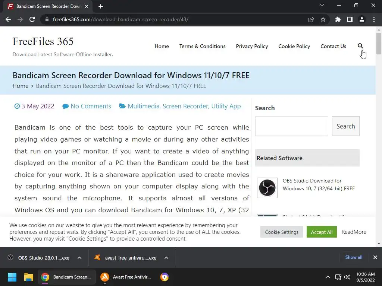Click the FreeFiles 365 site title
Screen dimensions: 382x286
pyautogui.click(x=43, y=41)
